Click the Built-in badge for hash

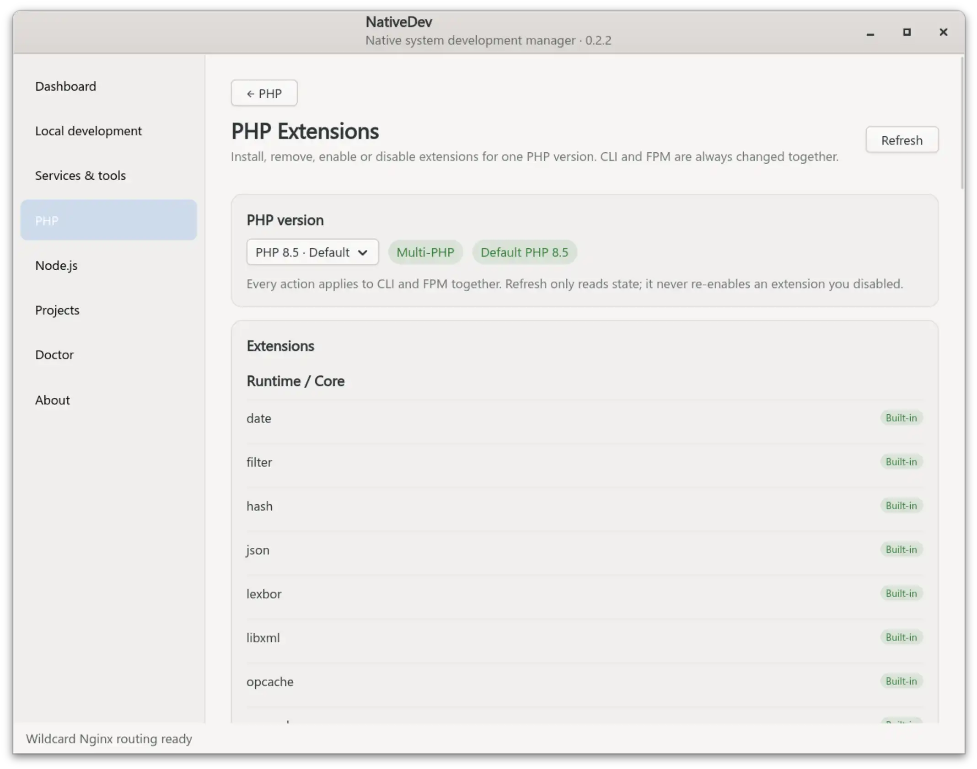[901, 506]
